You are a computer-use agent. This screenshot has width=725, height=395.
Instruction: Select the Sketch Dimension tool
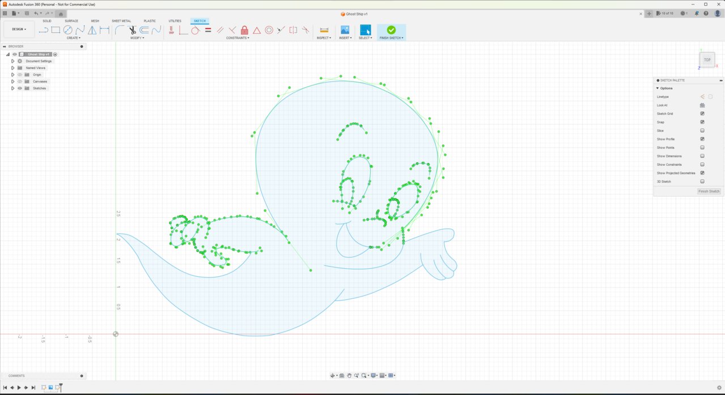click(104, 30)
